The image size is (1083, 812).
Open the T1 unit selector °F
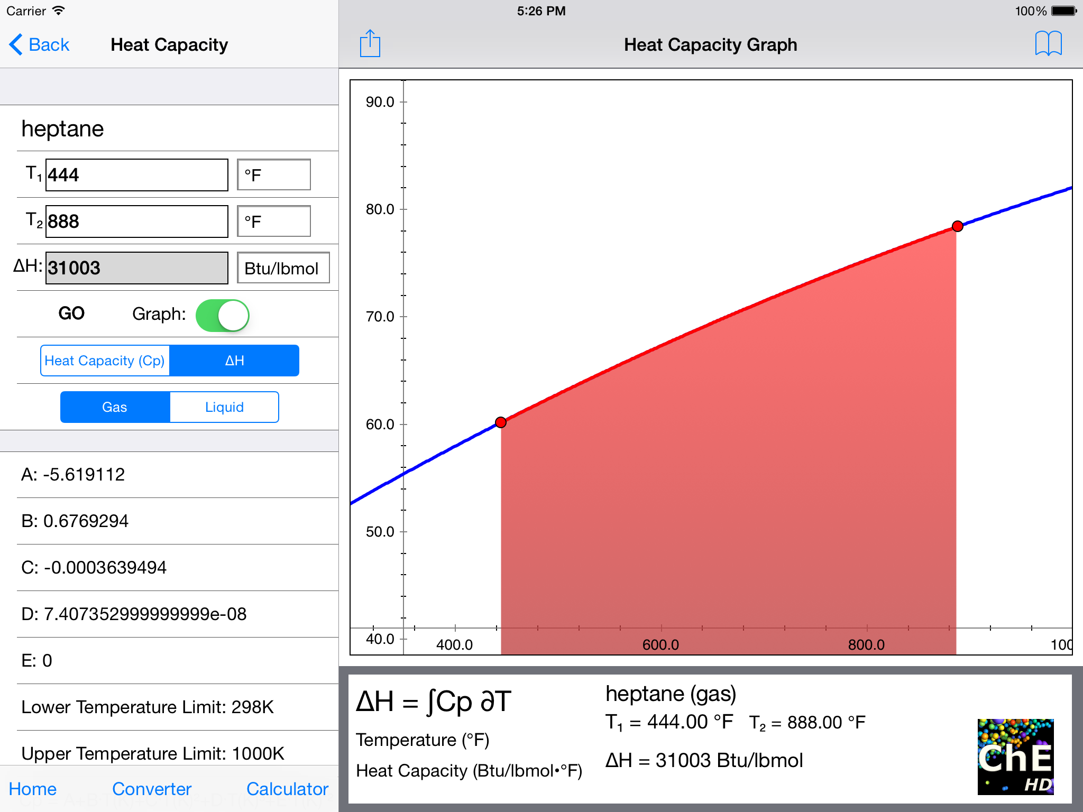point(273,175)
